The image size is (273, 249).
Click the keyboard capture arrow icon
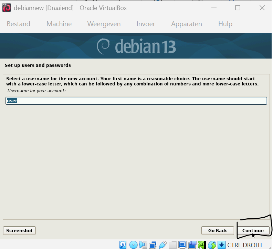click(221, 245)
